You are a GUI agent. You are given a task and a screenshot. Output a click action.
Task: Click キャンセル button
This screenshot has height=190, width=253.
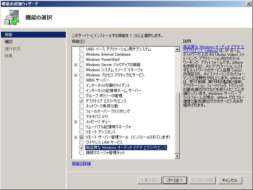tap(230, 180)
